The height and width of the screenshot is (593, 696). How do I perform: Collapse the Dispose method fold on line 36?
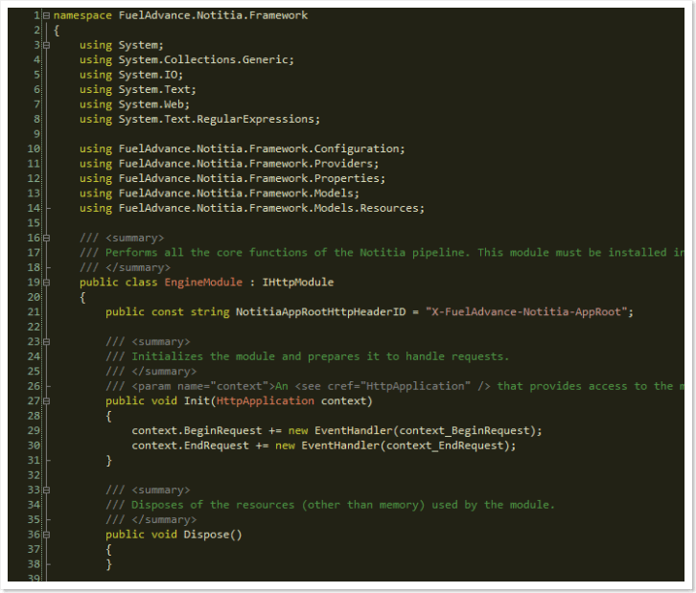pyautogui.click(x=46, y=535)
